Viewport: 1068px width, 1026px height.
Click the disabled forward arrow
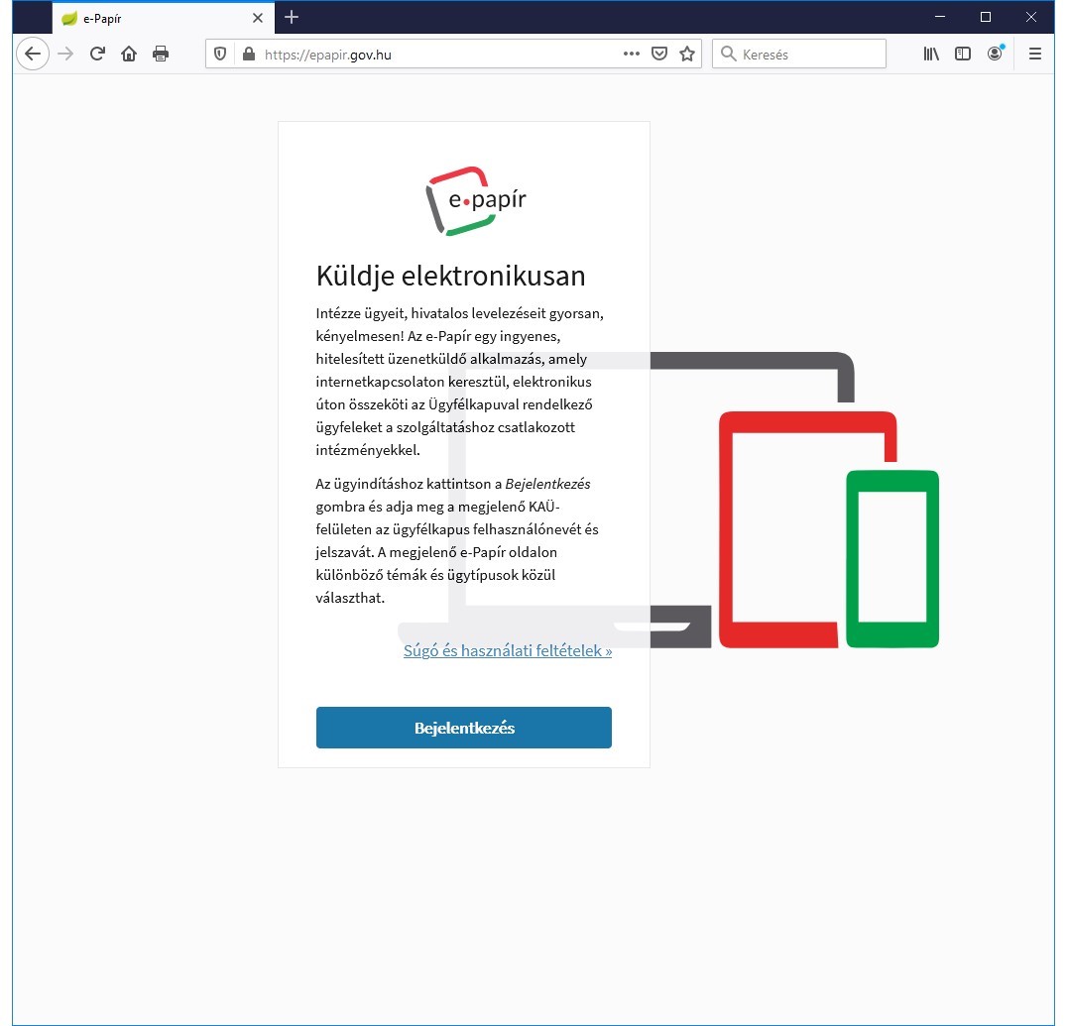pos(64,54)
